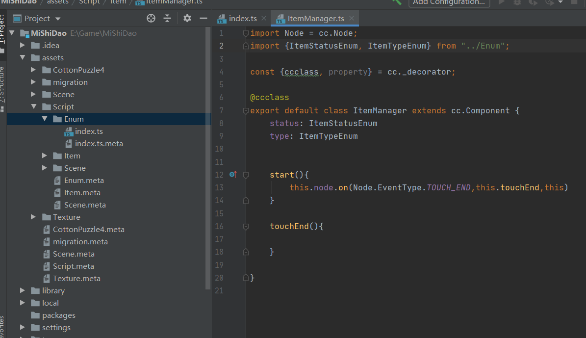
Task: Expand the Texture folder
Action: coord(33,217)
